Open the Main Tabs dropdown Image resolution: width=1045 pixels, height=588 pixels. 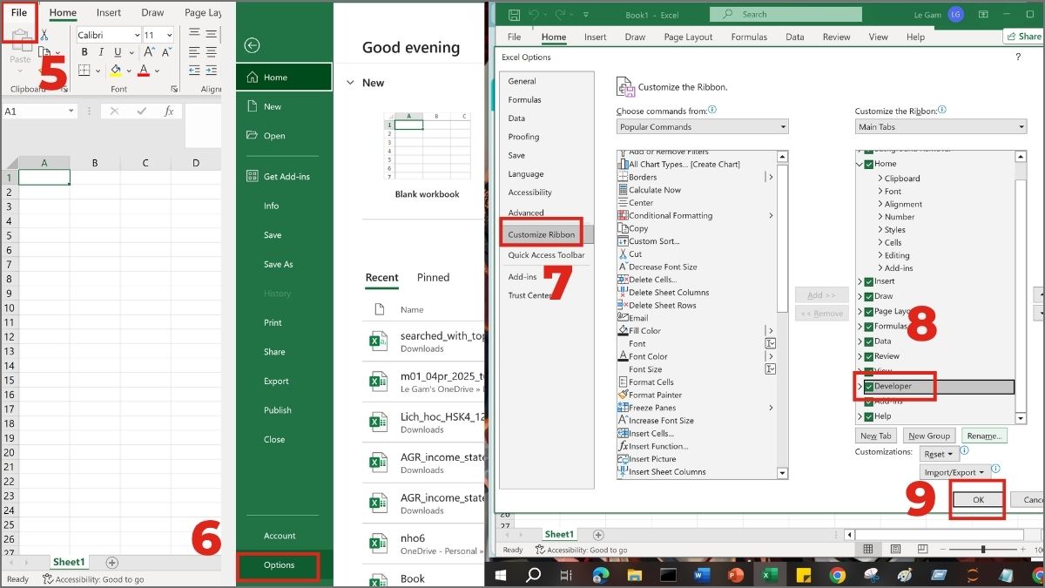click(x=940, y=127)
